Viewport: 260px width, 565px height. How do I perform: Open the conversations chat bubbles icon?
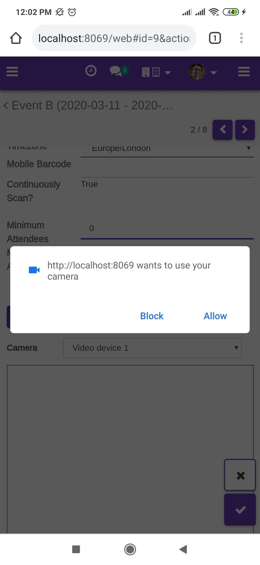pyautogui.click(x=119, y=71)
